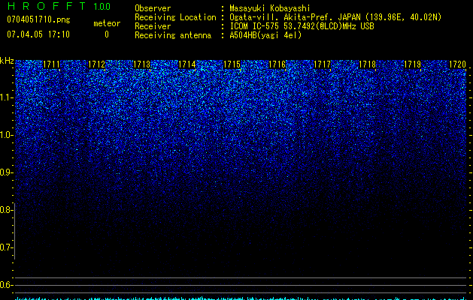Click the 1716 time marker

(x=277, y=64)
